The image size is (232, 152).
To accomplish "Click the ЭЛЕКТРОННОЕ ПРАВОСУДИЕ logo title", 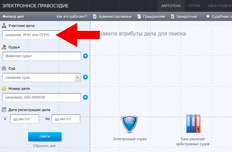I will [35, 6].
